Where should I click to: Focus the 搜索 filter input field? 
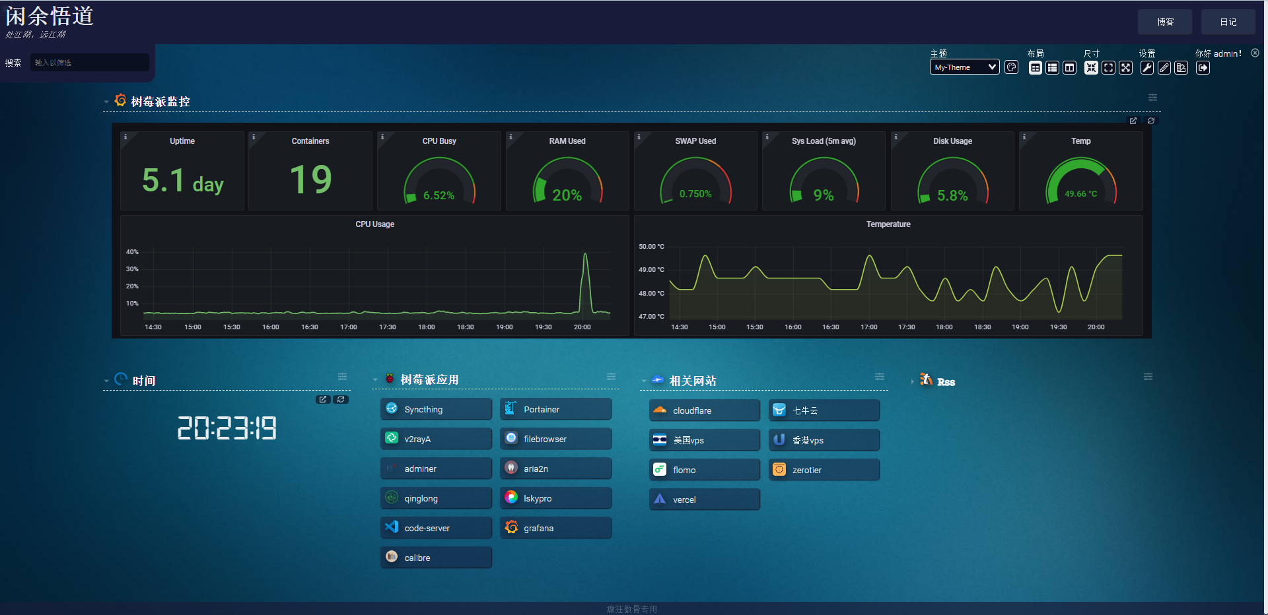click(89, 63)
